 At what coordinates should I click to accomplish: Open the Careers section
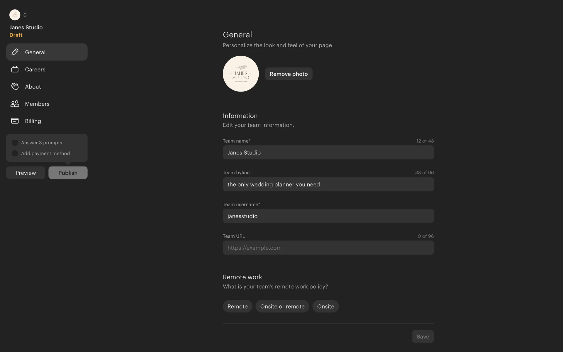[x=35, y=70]
